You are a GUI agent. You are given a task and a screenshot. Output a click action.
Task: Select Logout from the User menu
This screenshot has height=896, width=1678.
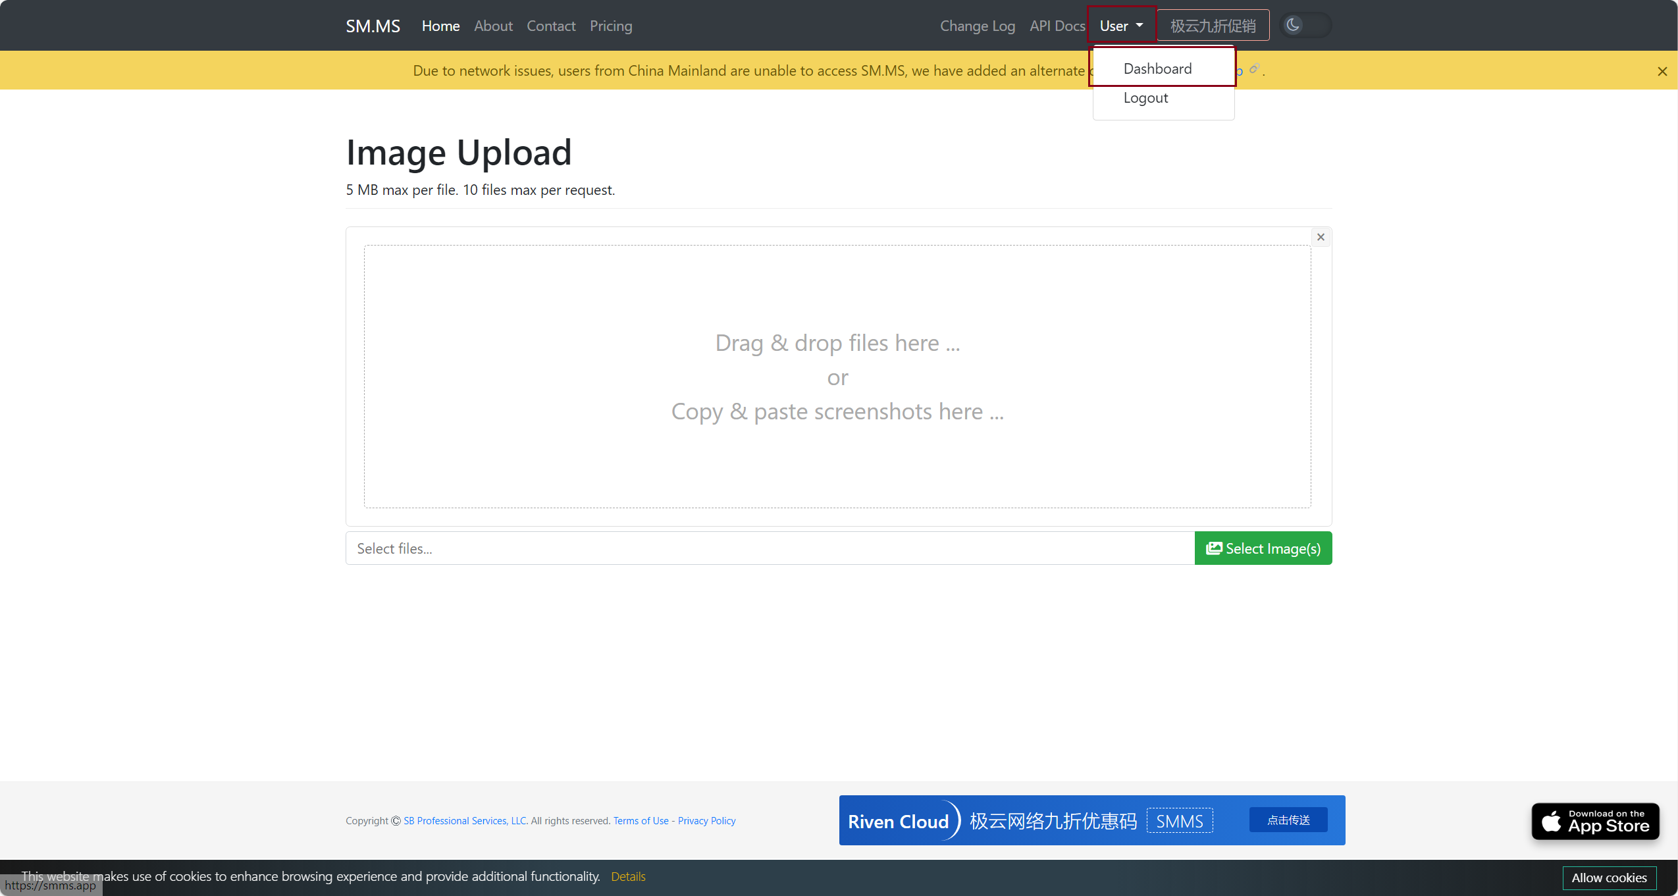(x=1145, y=97)
